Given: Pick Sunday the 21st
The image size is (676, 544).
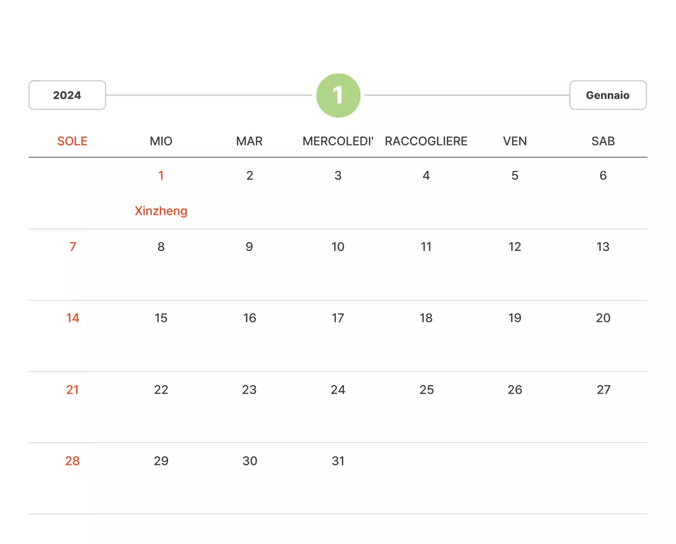Looking at the screenshot, I should point(73,389).
